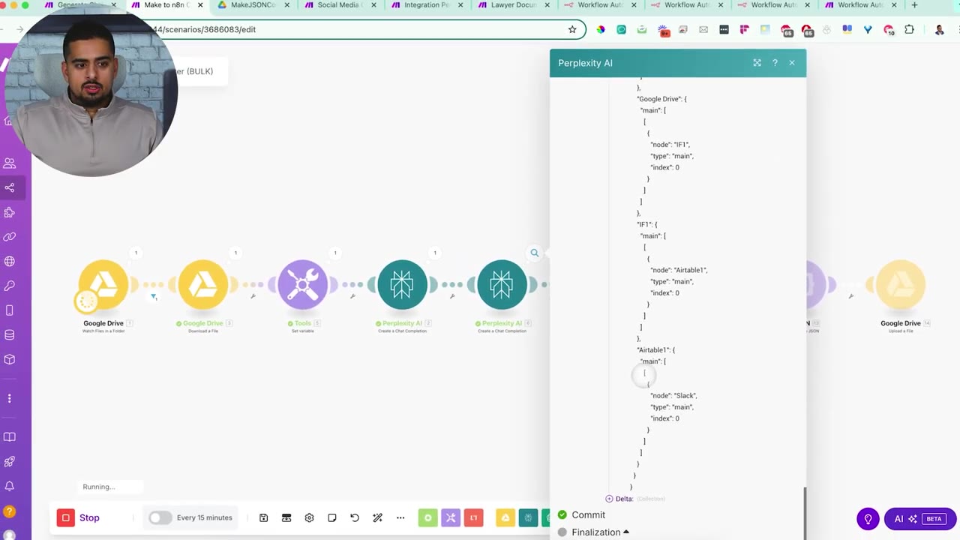Open Connections link icon in sidebar

coord(10,237)
